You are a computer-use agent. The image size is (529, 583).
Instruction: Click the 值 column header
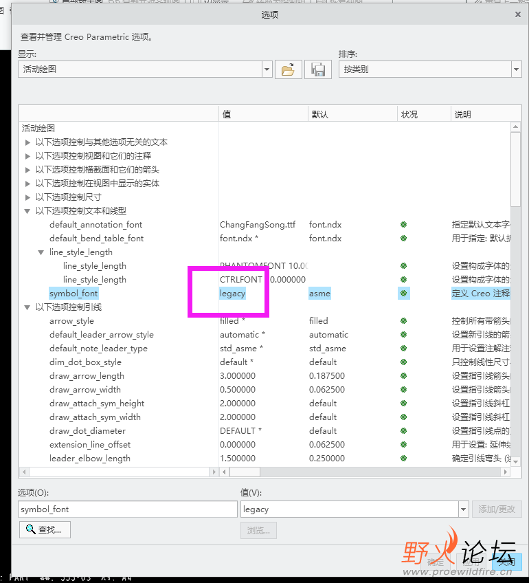coord(263,114)
